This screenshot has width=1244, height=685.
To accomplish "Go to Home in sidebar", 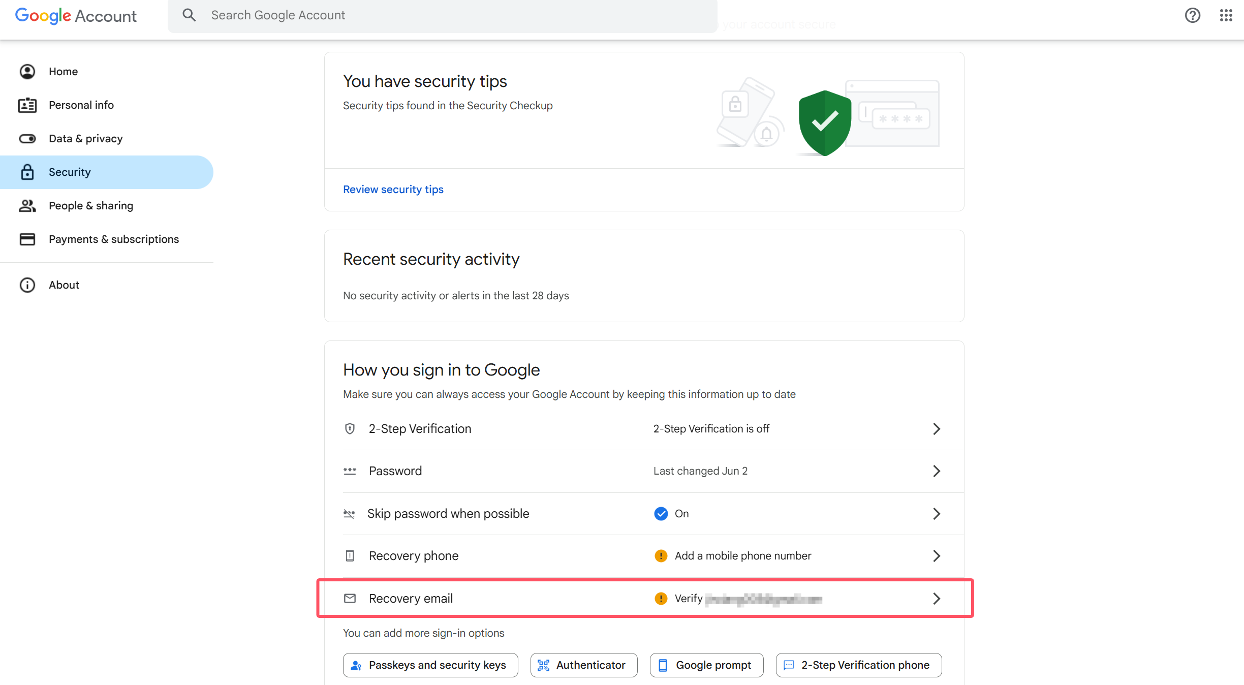I will click(x=107, y=72).
